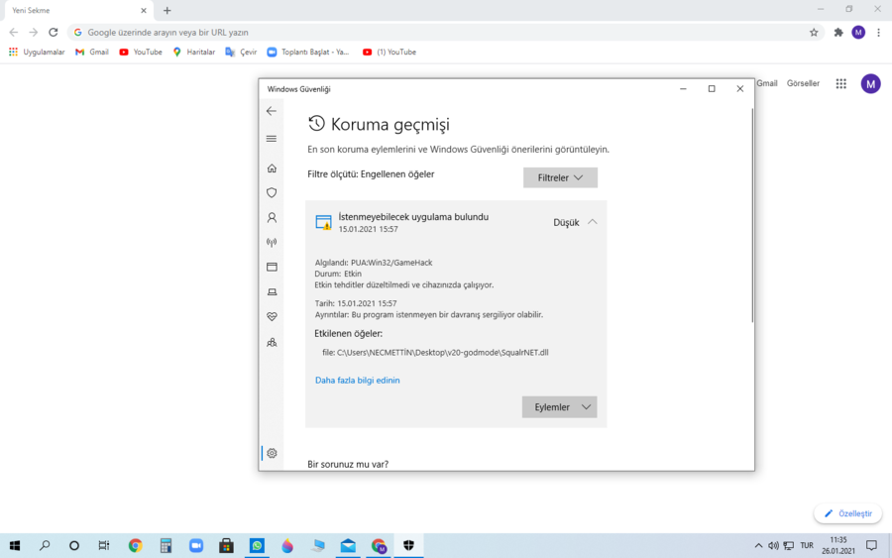Click Chrome forward navigation arrow

click(x=33, y=33)
